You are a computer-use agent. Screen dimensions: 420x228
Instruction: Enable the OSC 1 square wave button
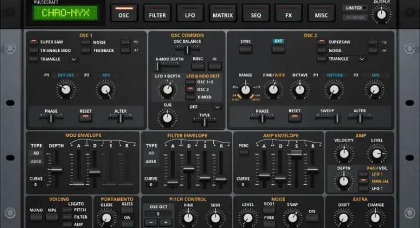pos(125,42)
